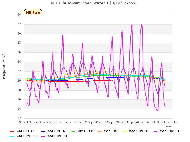
Task: Click the Sep 5 x-axis tick label
Action: [x=43, y=122]
